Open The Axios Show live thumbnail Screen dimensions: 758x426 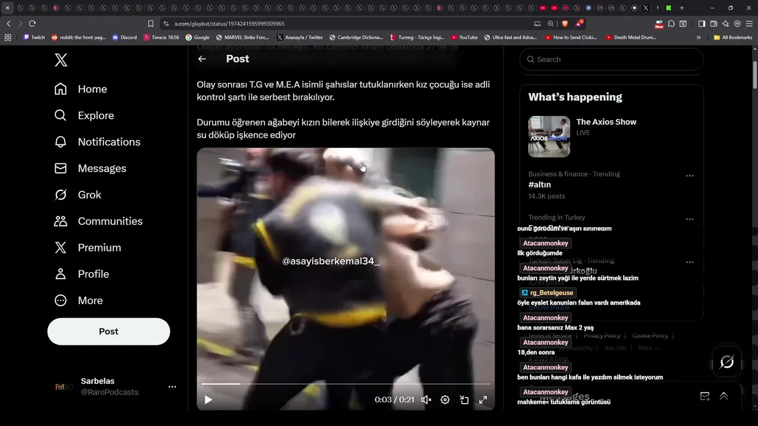click(x=549, y=137)
